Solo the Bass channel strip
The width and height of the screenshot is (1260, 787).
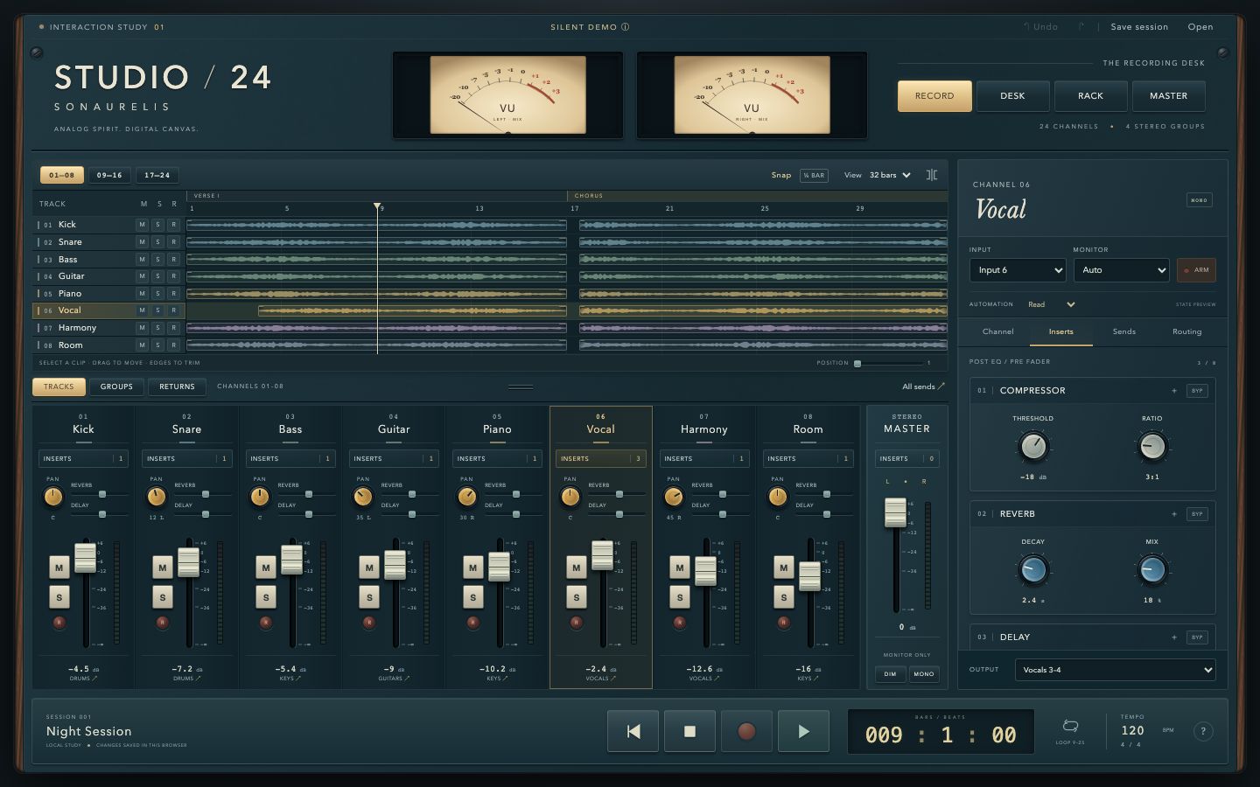[266, 598]
